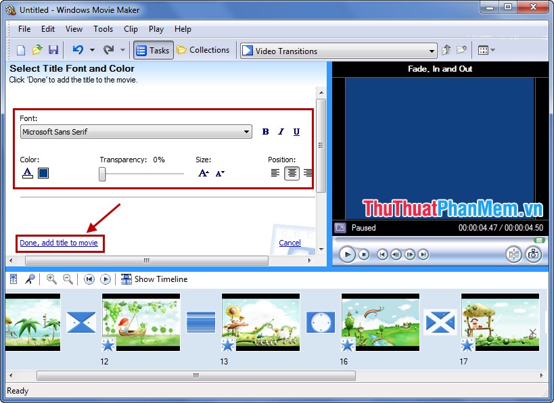Cancel the title editing
This screenshot has width=554, height=403.
pyautogui.click(x=290, y=243)
